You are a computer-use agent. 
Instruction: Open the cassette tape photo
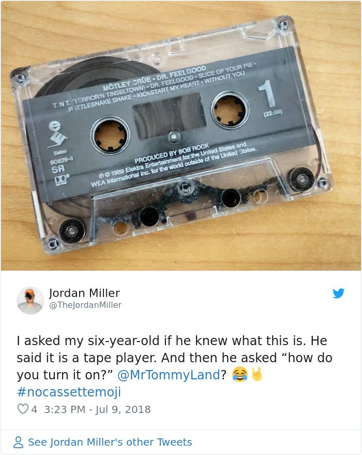click(x=181, y=136)
